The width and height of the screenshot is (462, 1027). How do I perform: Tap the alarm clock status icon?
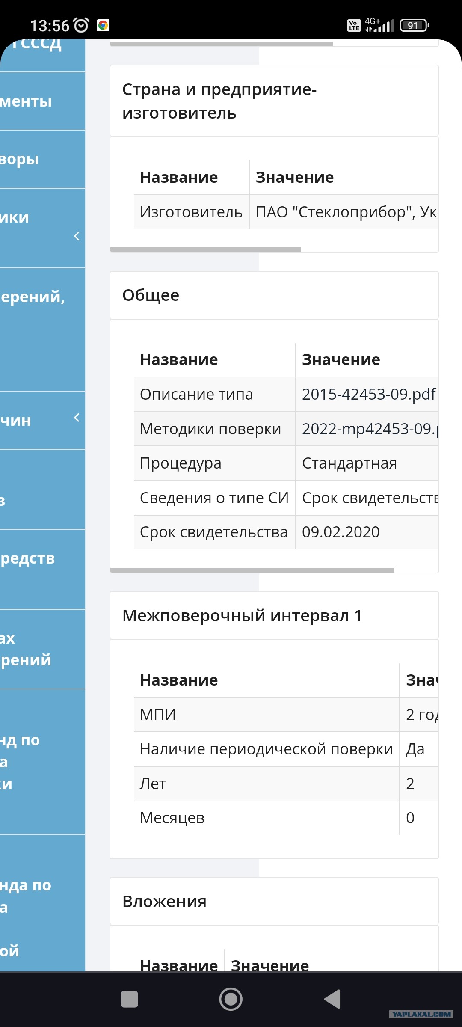click(x=82, y=25)
